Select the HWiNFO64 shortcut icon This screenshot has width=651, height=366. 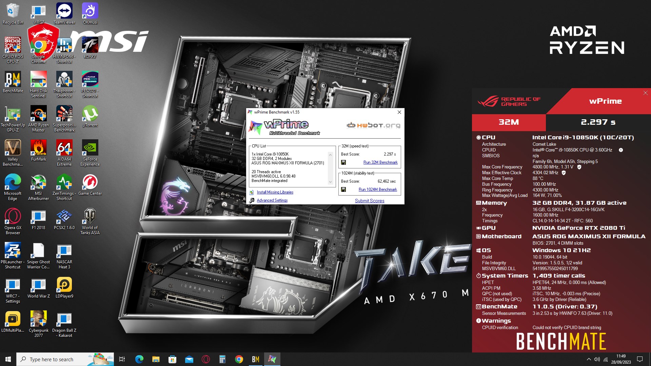64,50
